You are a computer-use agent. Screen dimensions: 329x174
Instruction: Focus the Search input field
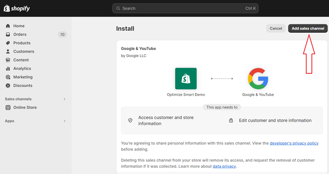[185, 8]
